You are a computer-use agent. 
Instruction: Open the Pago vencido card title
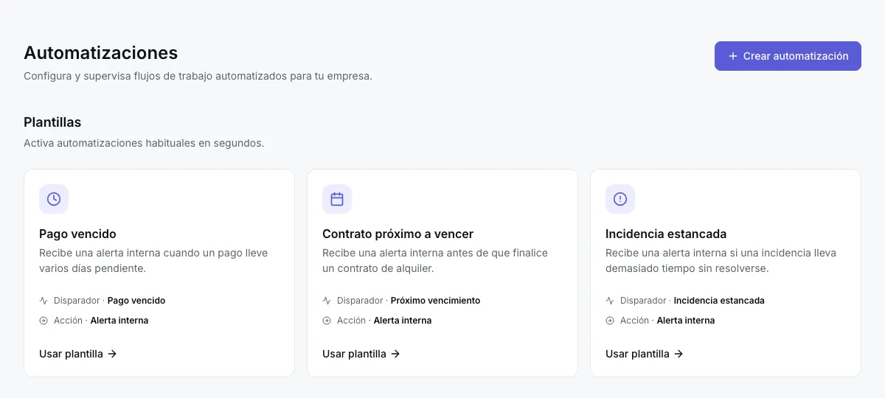point(77,234)
